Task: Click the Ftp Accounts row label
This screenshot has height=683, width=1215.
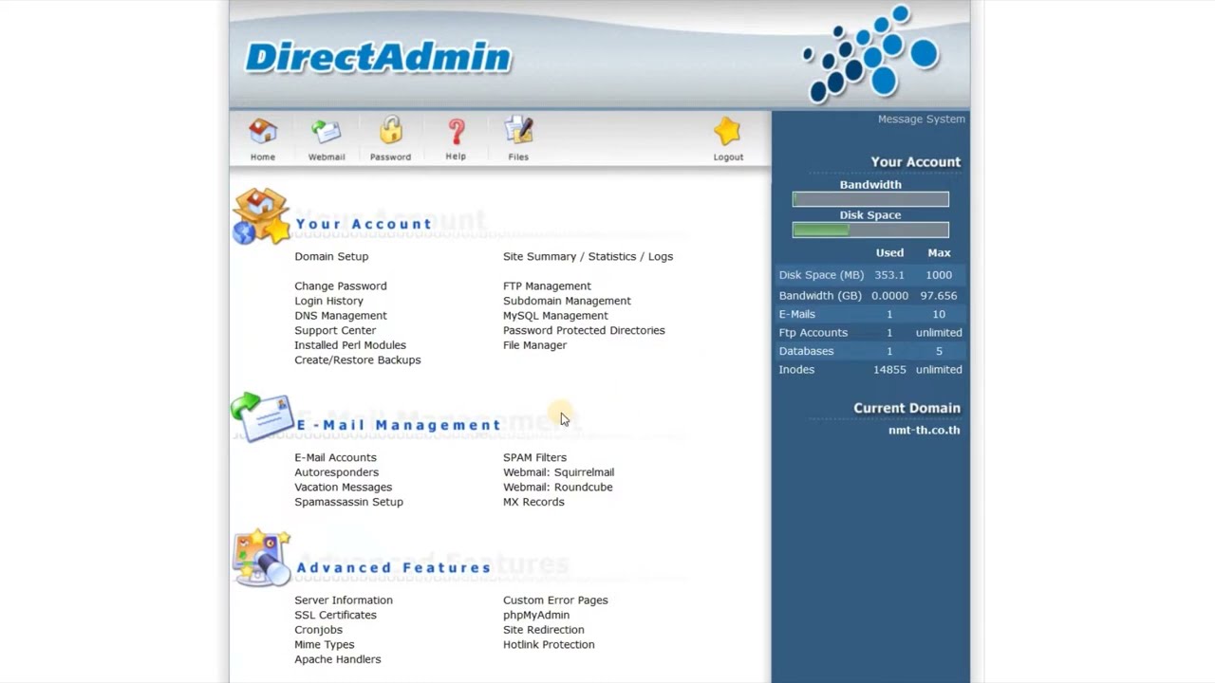Action: pyautogui.click(x=813, y=333)
